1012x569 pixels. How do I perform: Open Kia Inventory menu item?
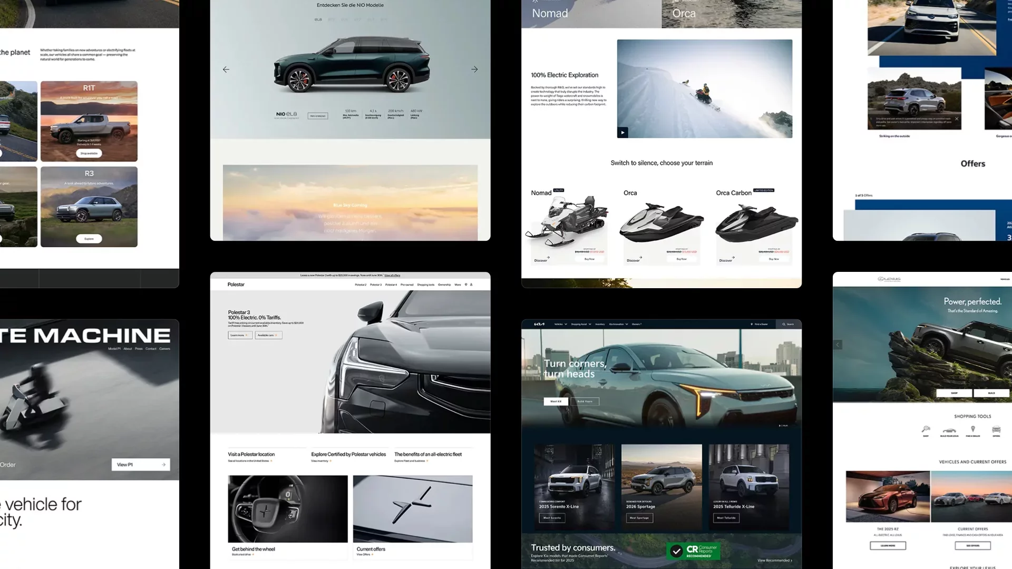pyautogui.click(x=600, y=324)
